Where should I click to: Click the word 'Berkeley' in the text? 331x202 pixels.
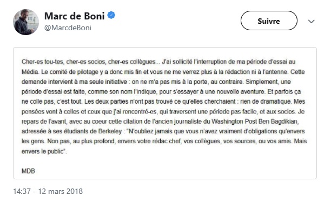[110, 131]
